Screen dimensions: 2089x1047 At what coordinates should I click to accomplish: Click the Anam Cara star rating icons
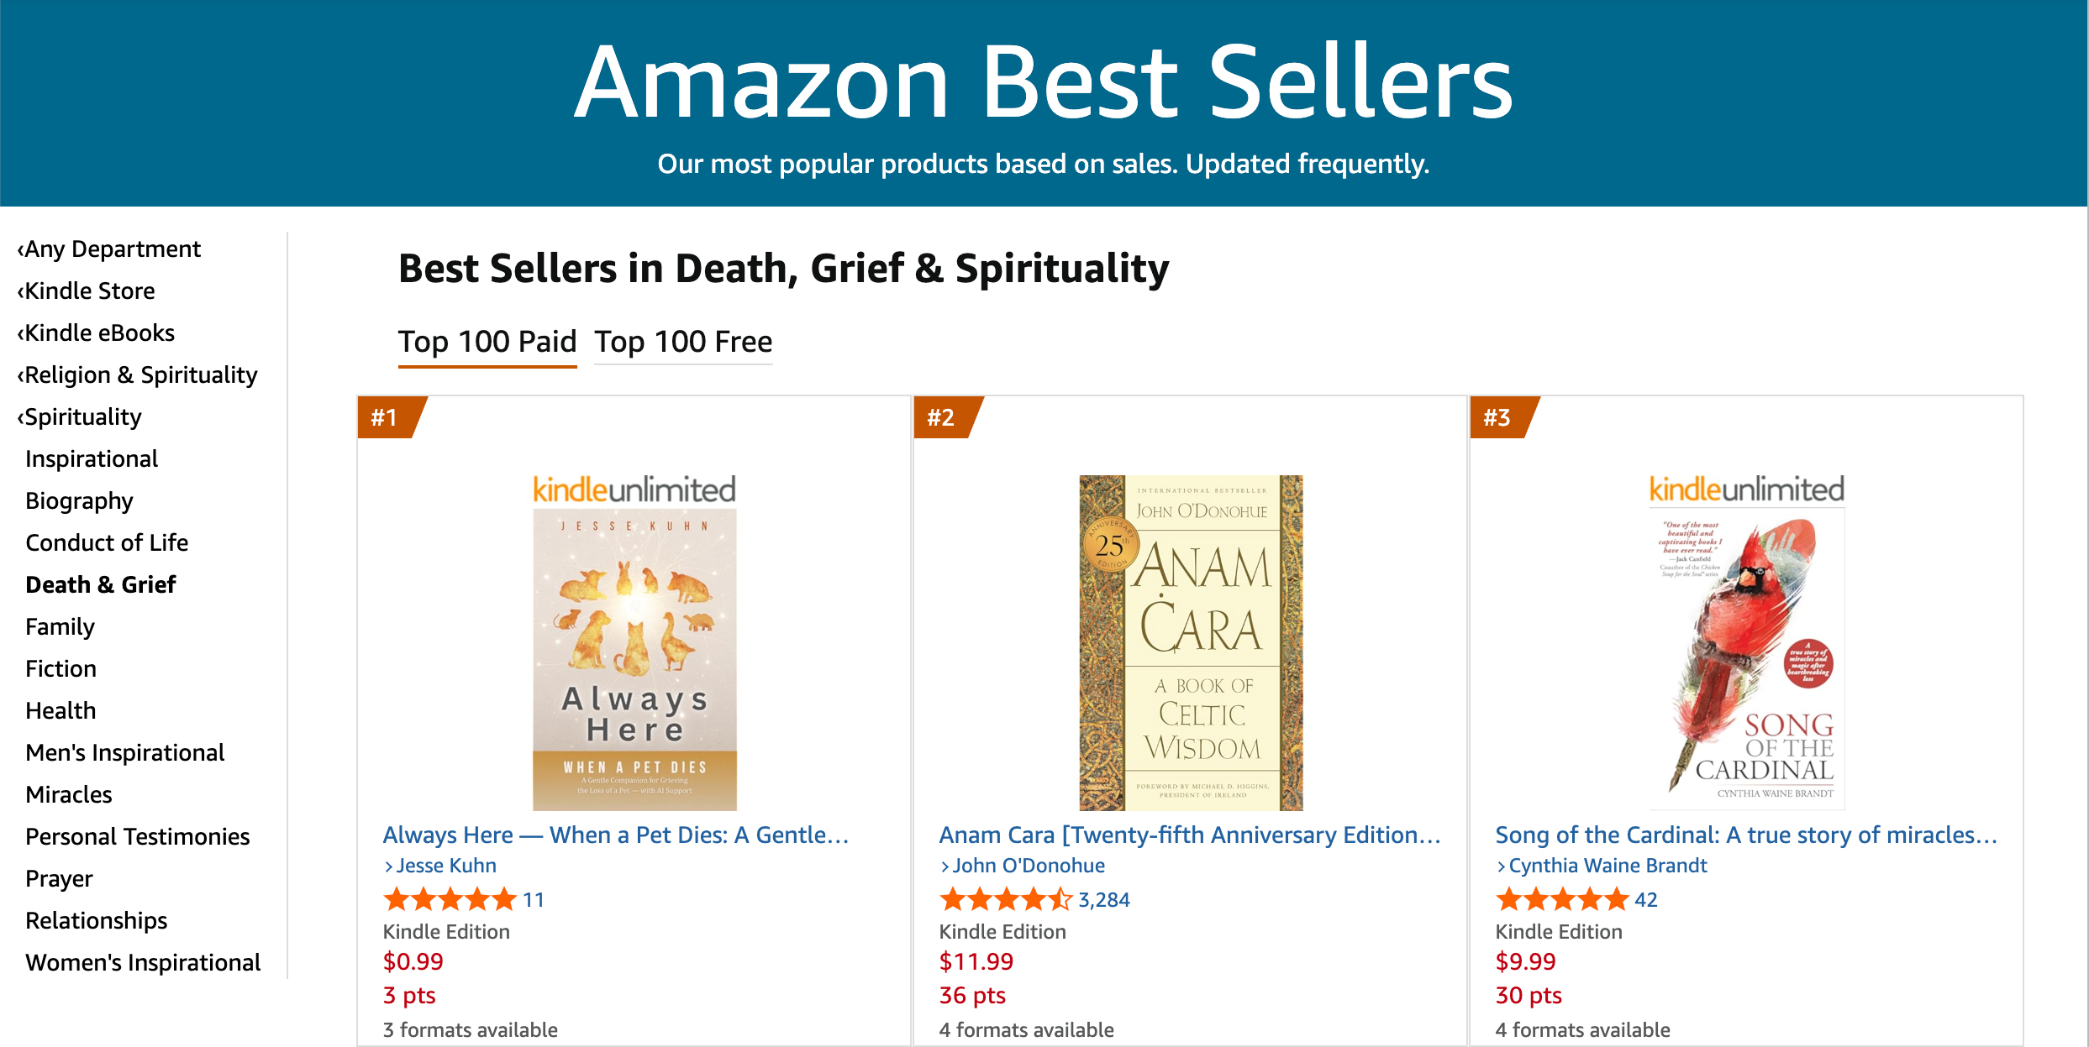coord(1006,900)
